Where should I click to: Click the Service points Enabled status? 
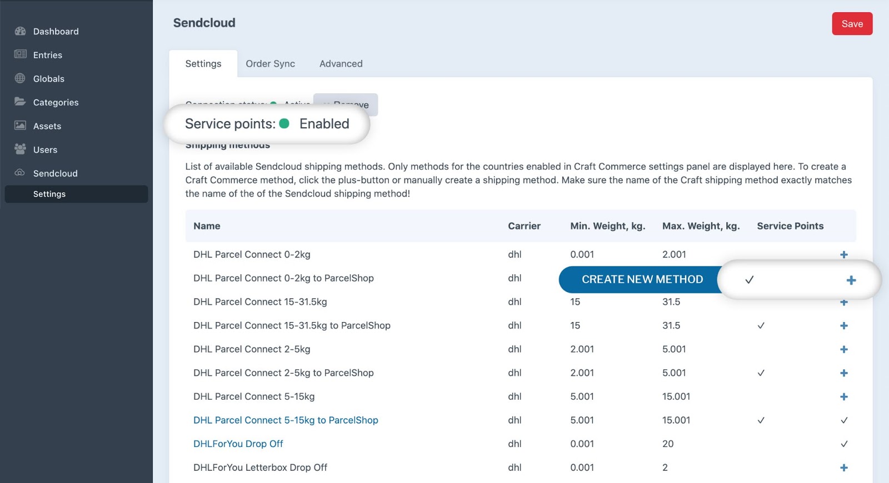[267, 124]
